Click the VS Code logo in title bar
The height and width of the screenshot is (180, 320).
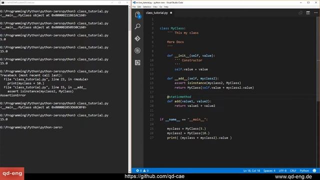pos(134,2)
